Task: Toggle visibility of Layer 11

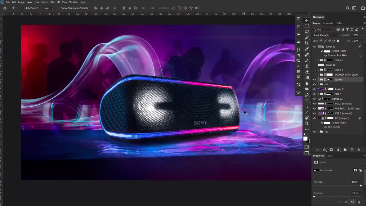Action: click(x=314, y=89)
